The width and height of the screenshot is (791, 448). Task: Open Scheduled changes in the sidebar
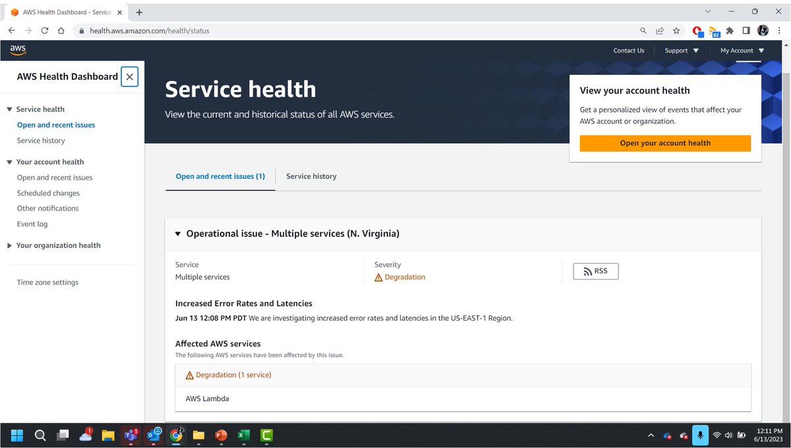48,193
